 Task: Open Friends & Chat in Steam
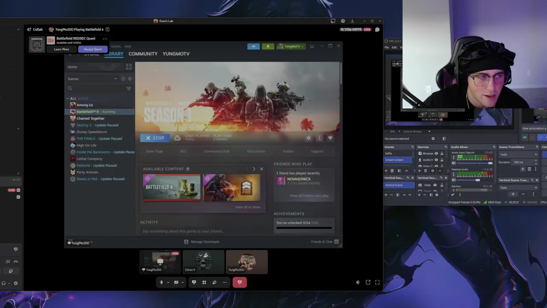tap(325, 242)
